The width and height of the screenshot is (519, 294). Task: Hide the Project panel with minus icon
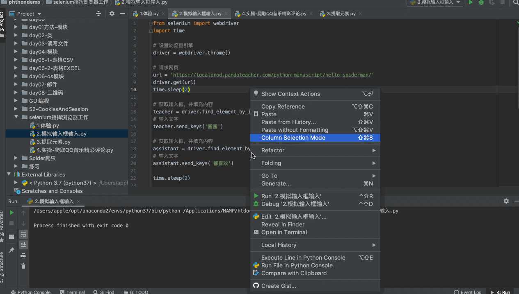click(122, 14)
